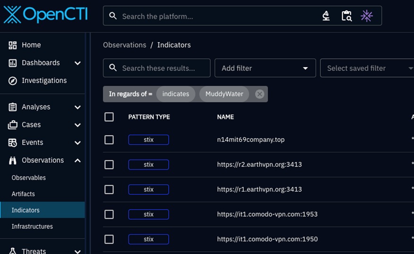The image size is (414, 254).
Task: Click the MuddyWater filter chip
Action: 224,94
